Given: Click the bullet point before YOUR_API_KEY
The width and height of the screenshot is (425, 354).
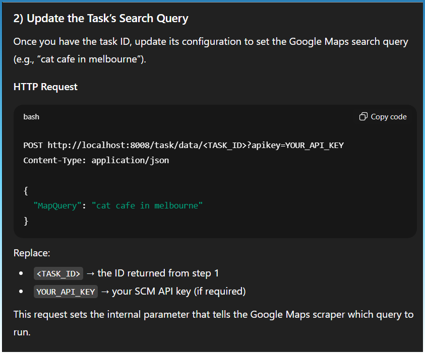Looking at the screenshot, I should [21, 292].
